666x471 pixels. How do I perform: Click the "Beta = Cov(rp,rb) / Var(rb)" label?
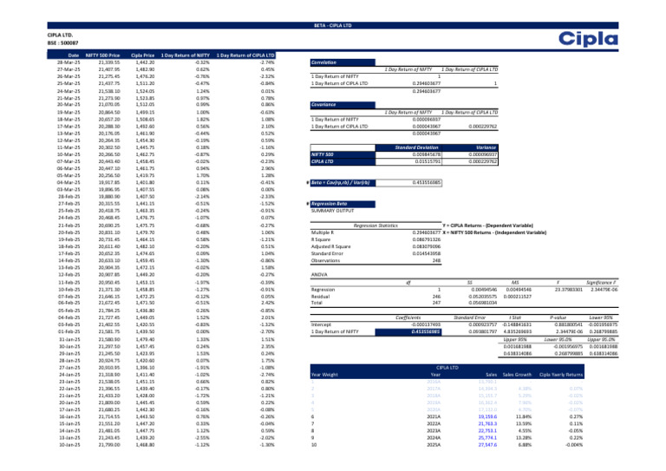click(343, 183)
